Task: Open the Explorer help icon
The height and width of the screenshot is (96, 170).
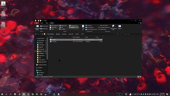Action: coord(141,23)
